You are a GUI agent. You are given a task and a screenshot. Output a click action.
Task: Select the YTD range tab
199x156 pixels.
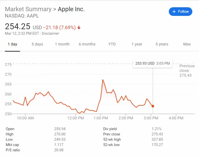tap(112, 44)
